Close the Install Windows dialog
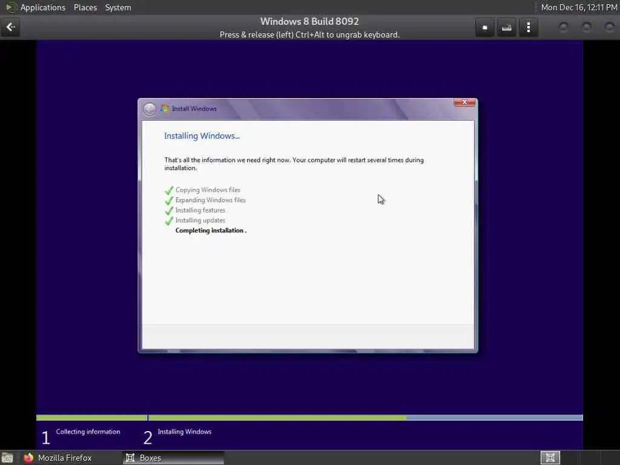Image resolution: width=620 pixels, height=465 pixels. pos(464,102)
